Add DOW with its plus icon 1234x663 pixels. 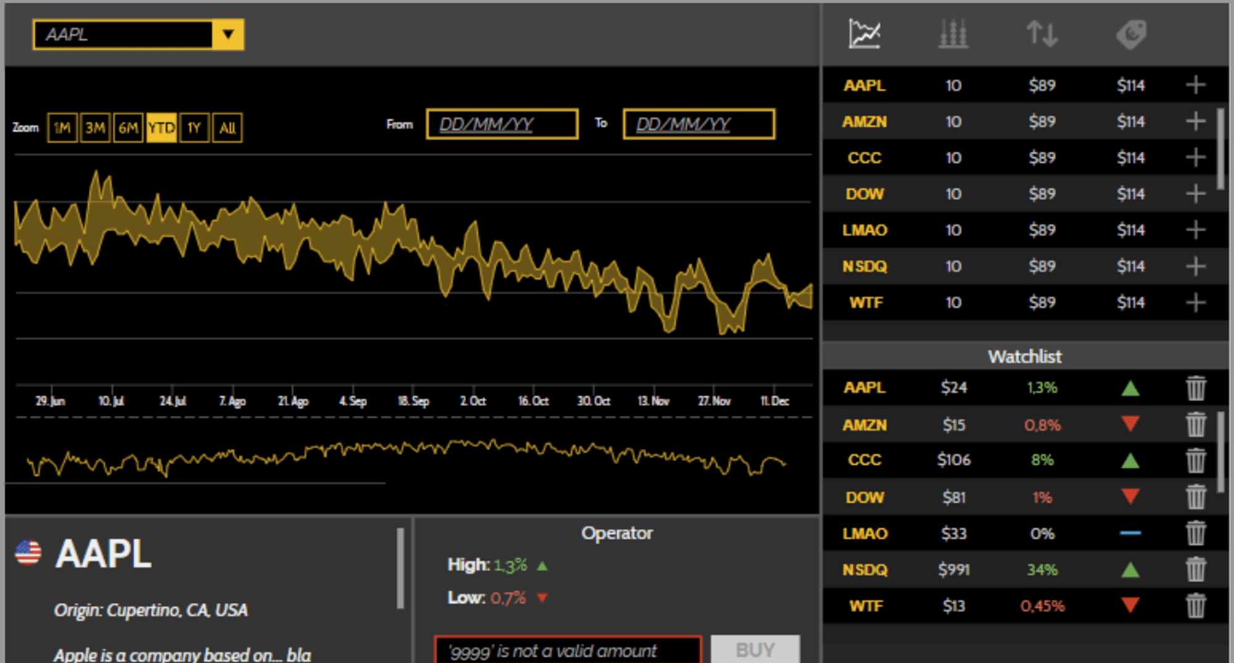(x=1196, y=194)
